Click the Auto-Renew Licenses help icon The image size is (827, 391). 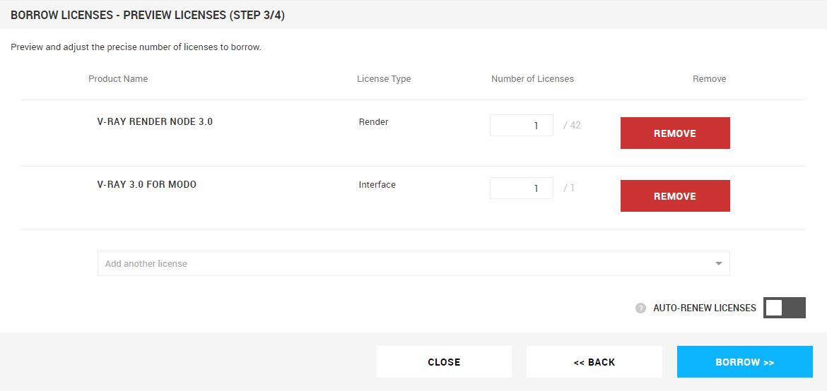640,308
